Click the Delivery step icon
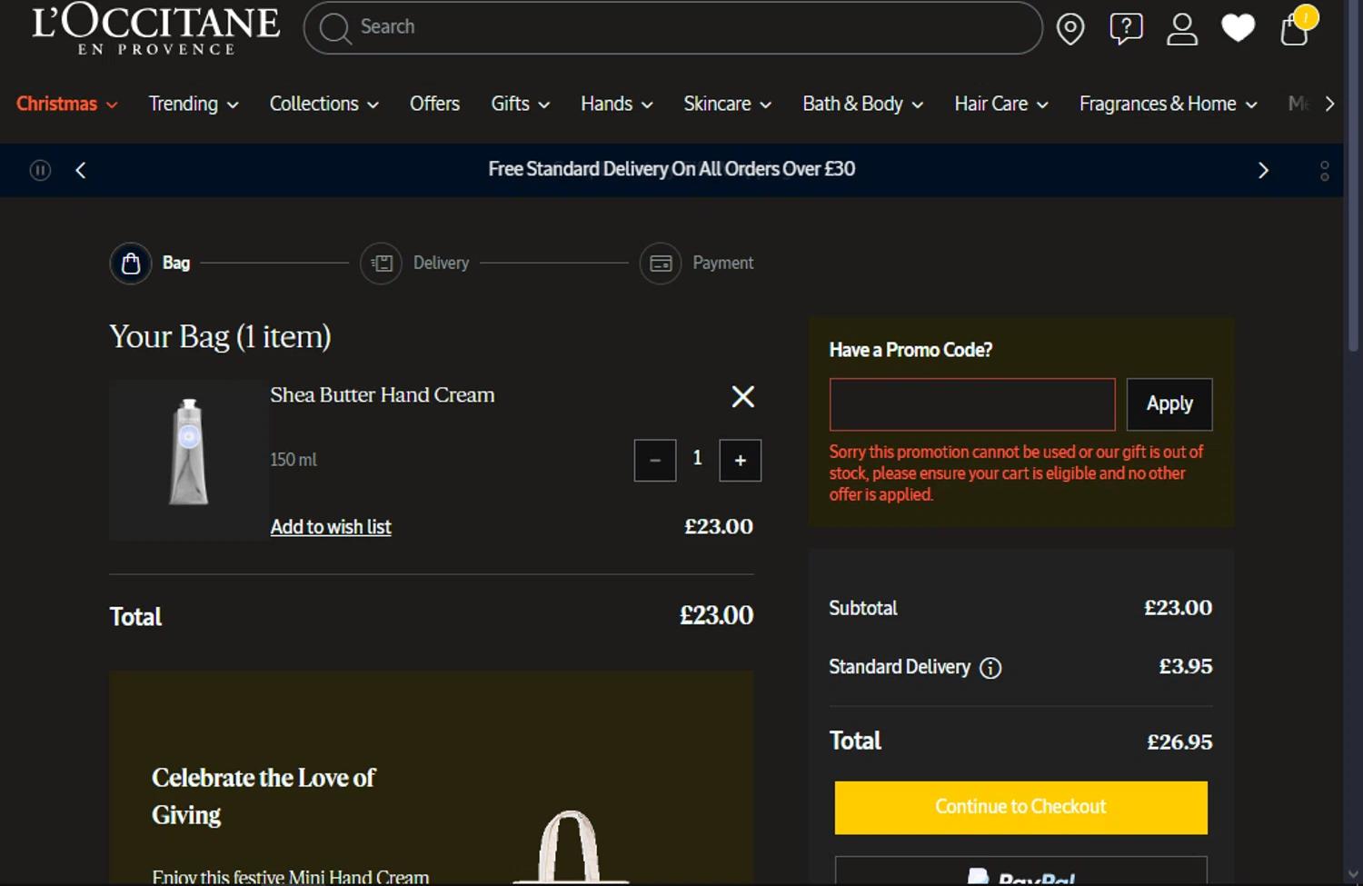This screenshot has height=886, width=1363. (x=381, y=264)
